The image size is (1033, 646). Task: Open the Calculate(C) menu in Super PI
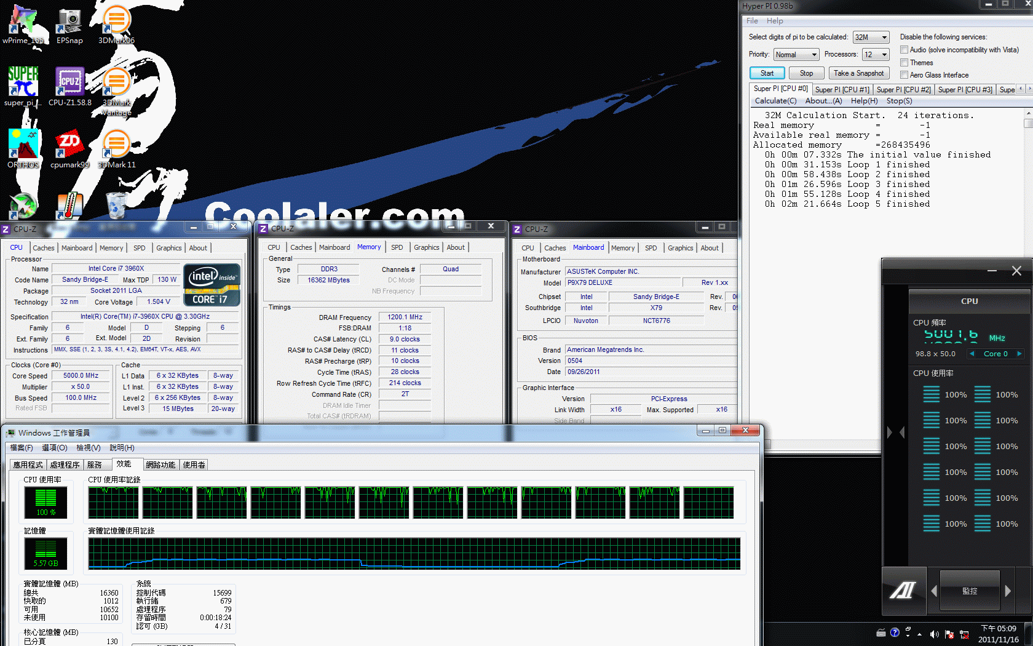(775, 101)
